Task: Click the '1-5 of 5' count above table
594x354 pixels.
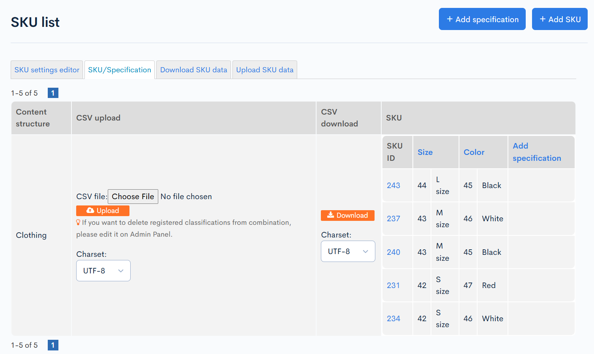Action: coord(24,93)
